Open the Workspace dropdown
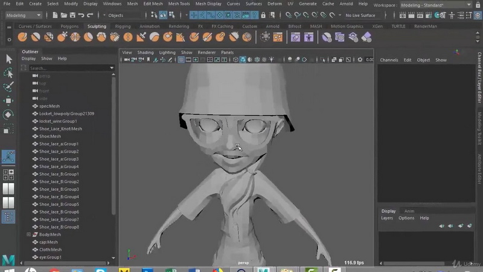The height and width of the screenshot is (272, 483). tap(436, 5)
